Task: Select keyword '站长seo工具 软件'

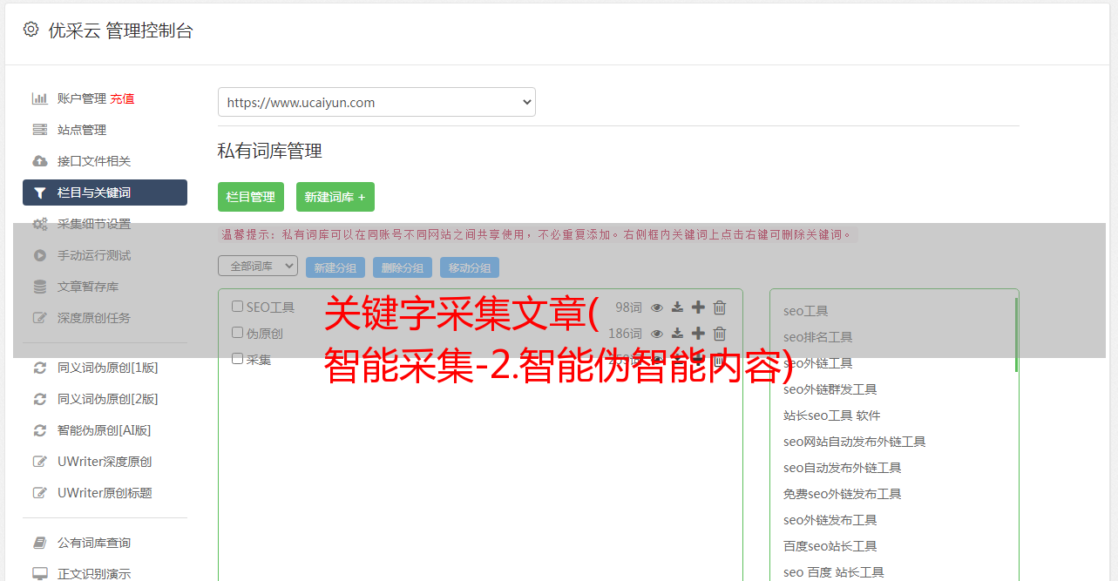Action: pyautogui.click(x=832, y=415)
